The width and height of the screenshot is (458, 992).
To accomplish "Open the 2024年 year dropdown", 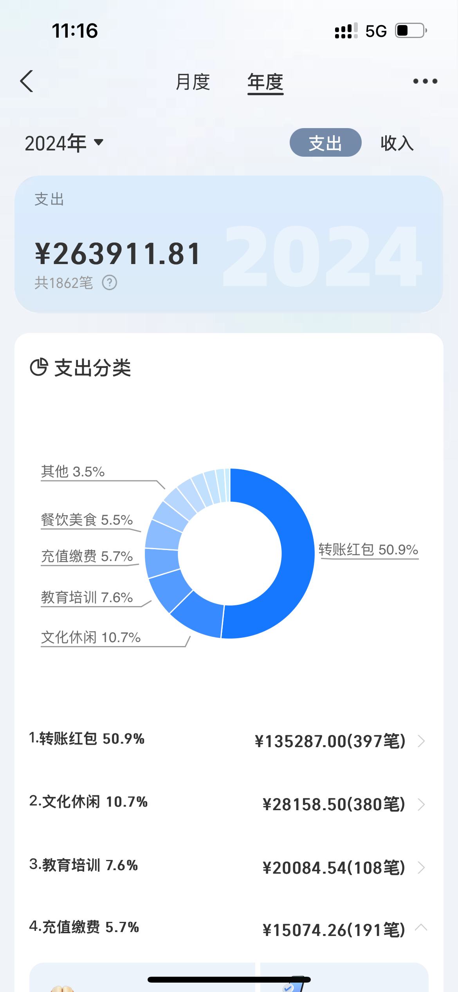I will pos(64,143).
